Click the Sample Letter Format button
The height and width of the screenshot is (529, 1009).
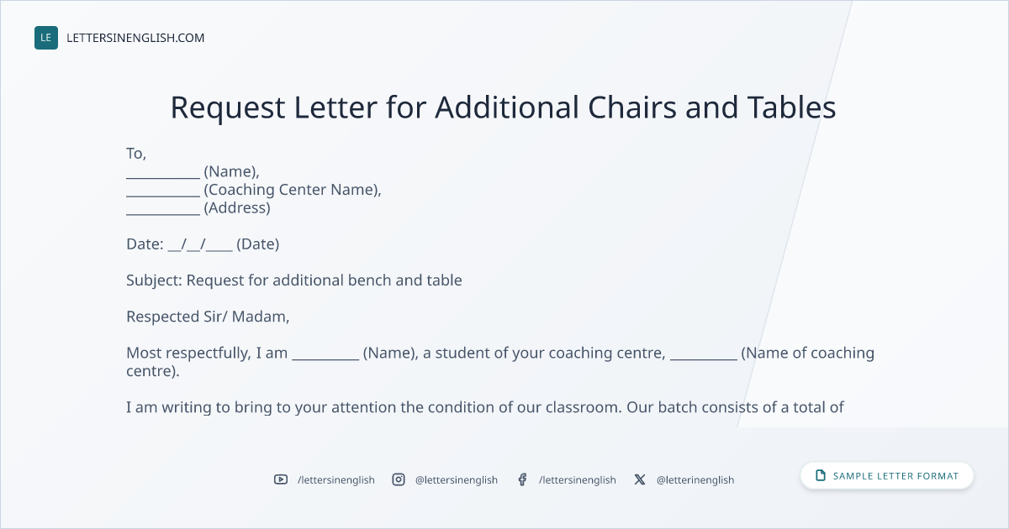coord(887,475)
